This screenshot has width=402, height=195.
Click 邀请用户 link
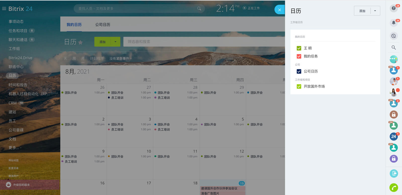(14, 176)
